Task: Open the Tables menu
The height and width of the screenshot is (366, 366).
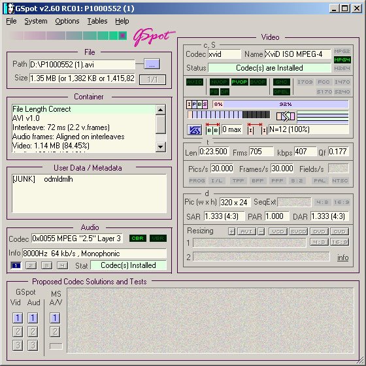Action: [97, 21]
